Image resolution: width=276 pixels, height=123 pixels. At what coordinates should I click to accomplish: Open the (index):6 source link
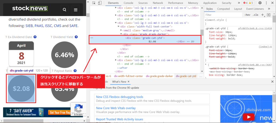[x=265, y=47]
